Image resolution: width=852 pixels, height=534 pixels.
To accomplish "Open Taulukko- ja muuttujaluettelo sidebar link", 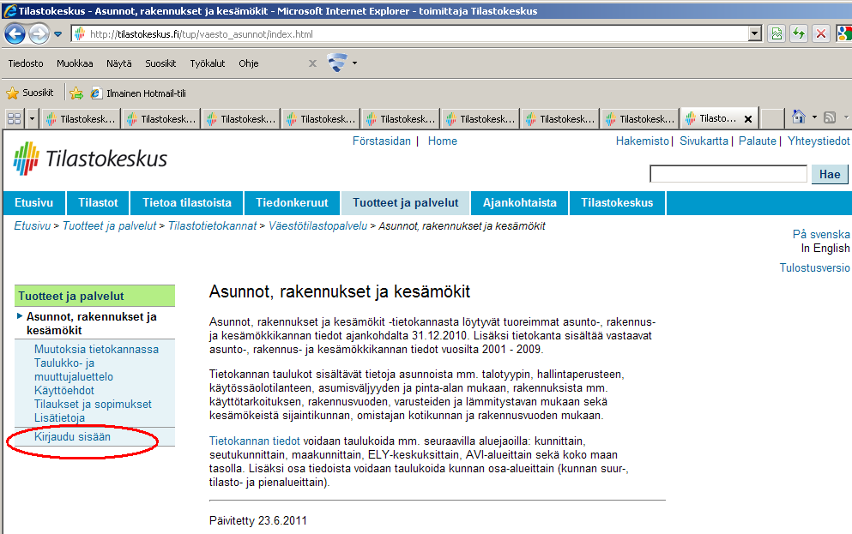I will (73, 370).
